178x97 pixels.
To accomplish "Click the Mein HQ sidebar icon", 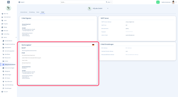I will [2, 14].
